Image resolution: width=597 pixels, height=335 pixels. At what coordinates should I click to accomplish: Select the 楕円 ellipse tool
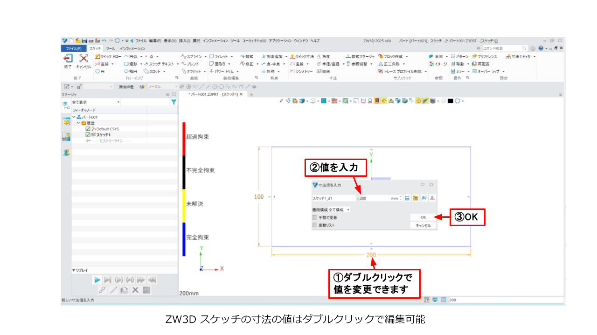(131, 71)
